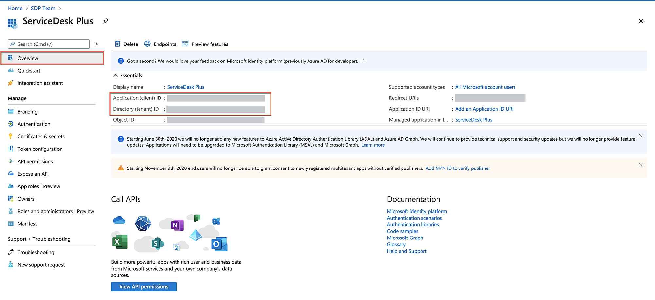The width and height of the screenshot is (655, 300).
Task: Click the ServiceDesk Plus display name link
Action: coord(186,87)
